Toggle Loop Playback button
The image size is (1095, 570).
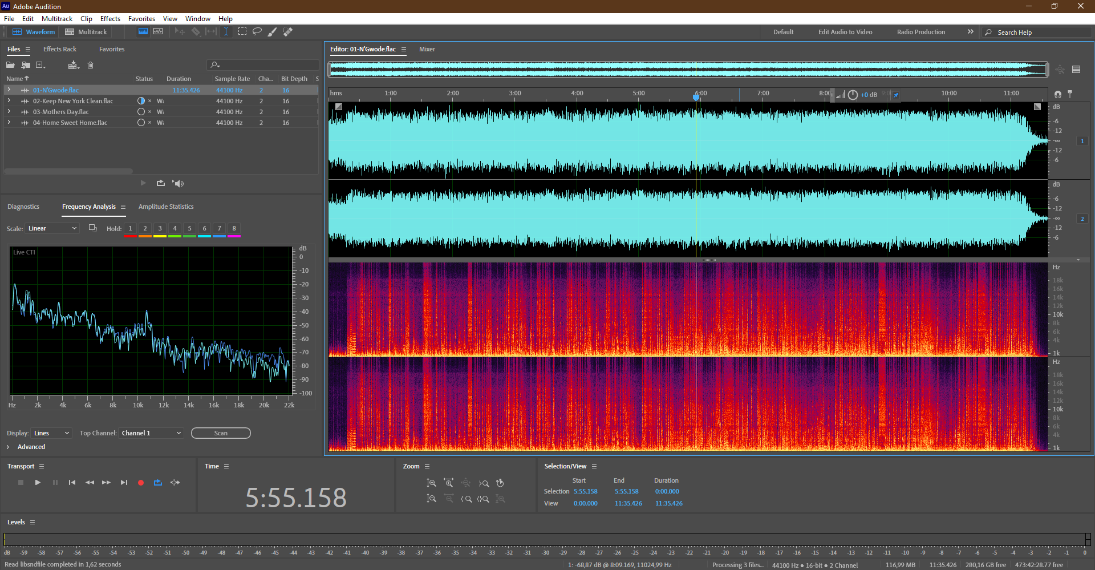click(x=158, y=483)
